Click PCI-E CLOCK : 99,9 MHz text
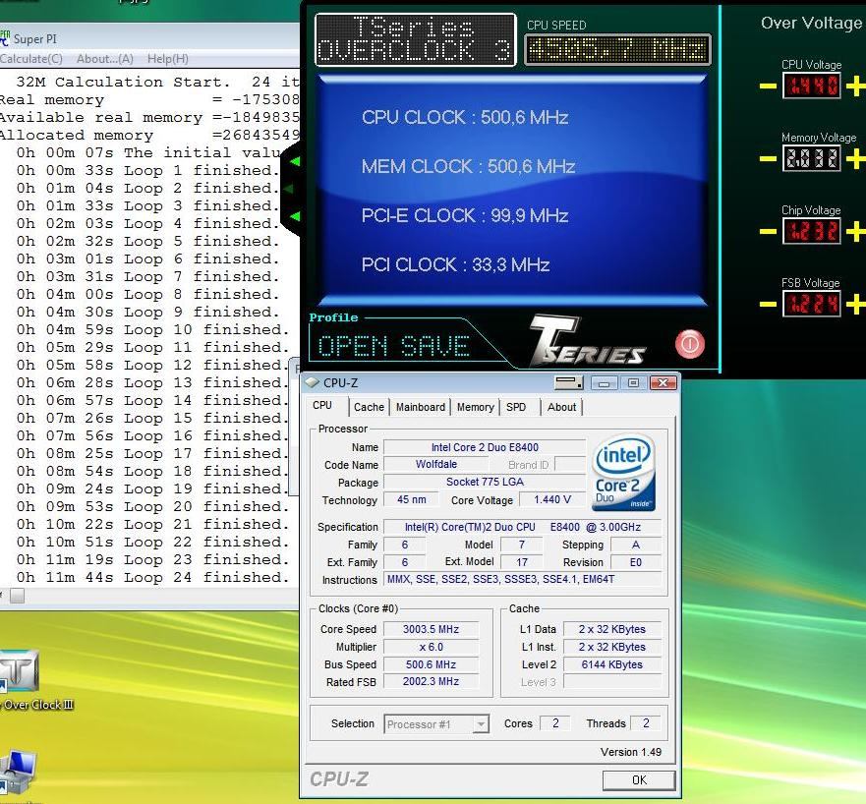This screenshot has width=866, height=804. click(465, 216)
